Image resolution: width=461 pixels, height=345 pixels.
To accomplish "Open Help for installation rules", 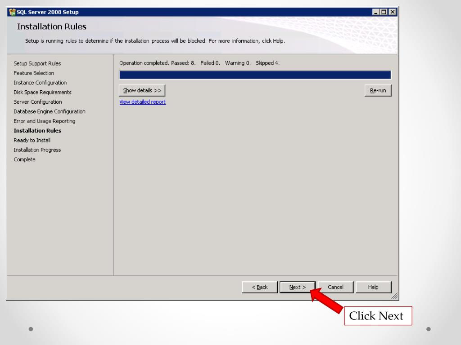I will (x=373, y=287).
